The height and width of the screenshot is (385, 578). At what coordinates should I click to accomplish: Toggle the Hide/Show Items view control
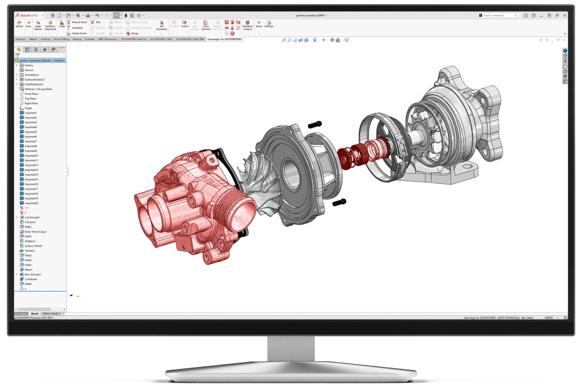pos(324,40)
